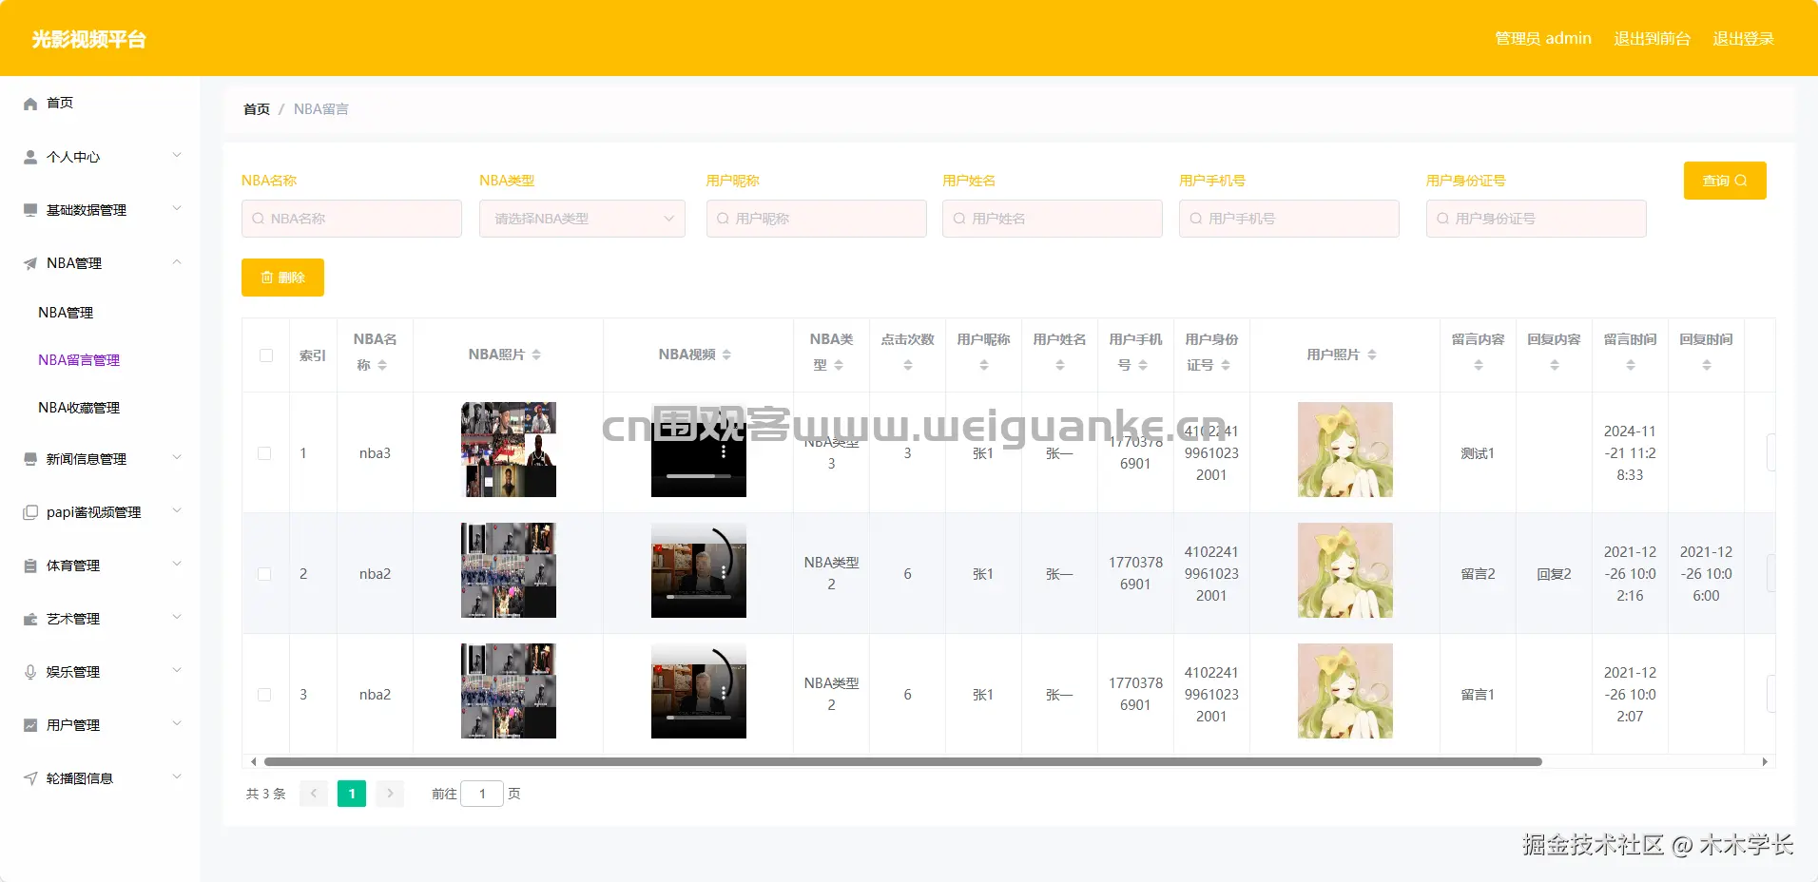Screen dimensions: 1818x882
Task: Click the 个人中心 person icon
Action: [x=30, y=157]
